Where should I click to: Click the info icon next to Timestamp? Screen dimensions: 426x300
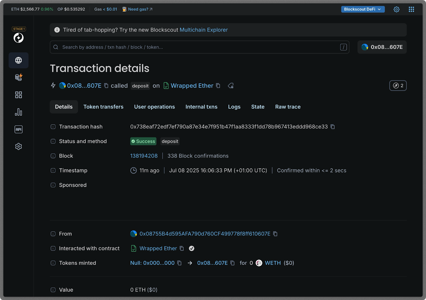click(x=53, y=170)
